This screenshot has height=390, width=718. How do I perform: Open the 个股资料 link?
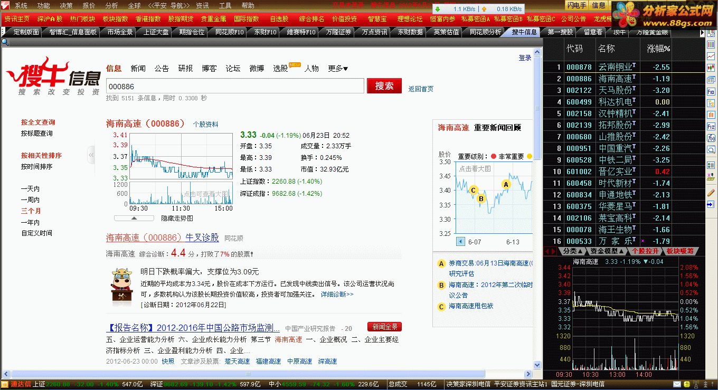(205, 125)
